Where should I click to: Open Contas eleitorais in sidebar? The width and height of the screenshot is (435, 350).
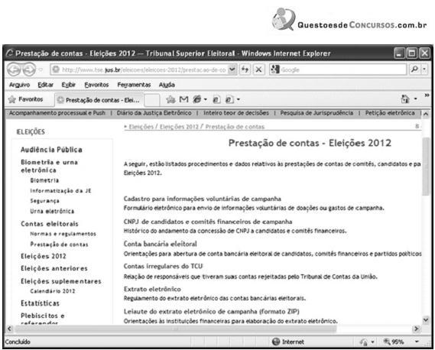[50, 224]
